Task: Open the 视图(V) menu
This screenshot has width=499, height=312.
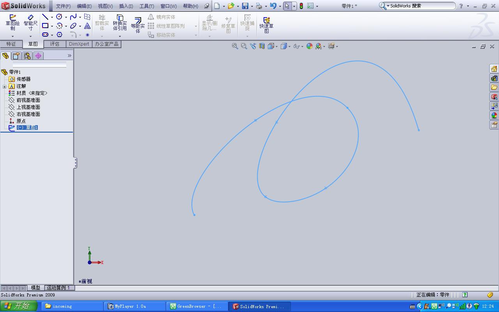Action: coord(105,6)
